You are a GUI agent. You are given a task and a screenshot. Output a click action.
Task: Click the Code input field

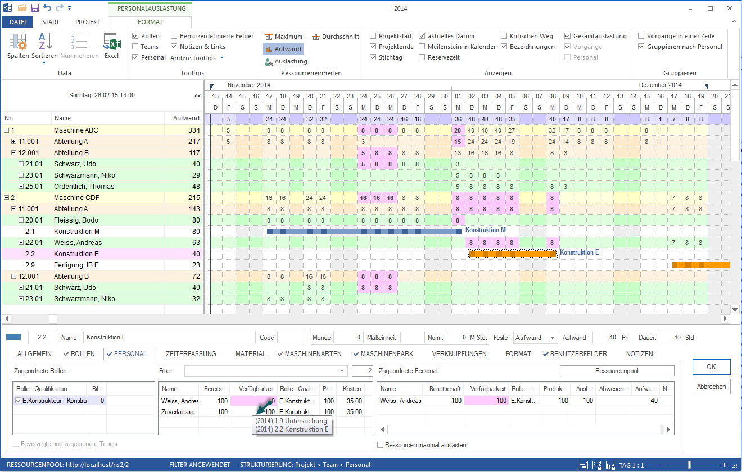pyautogui.click(x=291, y=338)
